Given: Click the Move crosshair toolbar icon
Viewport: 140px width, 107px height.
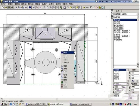Looking at the screenshot, I should pyautogui.click(x=34, y=7).
